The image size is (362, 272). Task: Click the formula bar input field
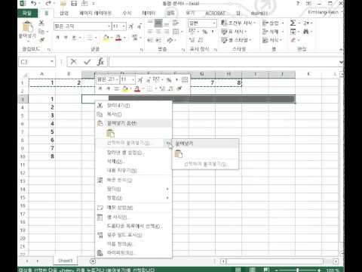pos(224,62)
